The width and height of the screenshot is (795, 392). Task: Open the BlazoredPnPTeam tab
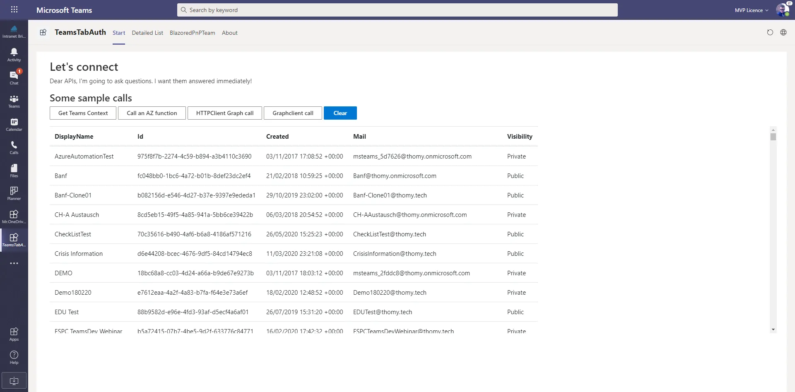click(192, 33)
